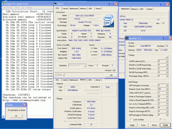Open the Act. to Act. Delayed (tRRD) dropdown
Image resolution: width=172 pixels, height=129 pixels.
tap(167, 104)
